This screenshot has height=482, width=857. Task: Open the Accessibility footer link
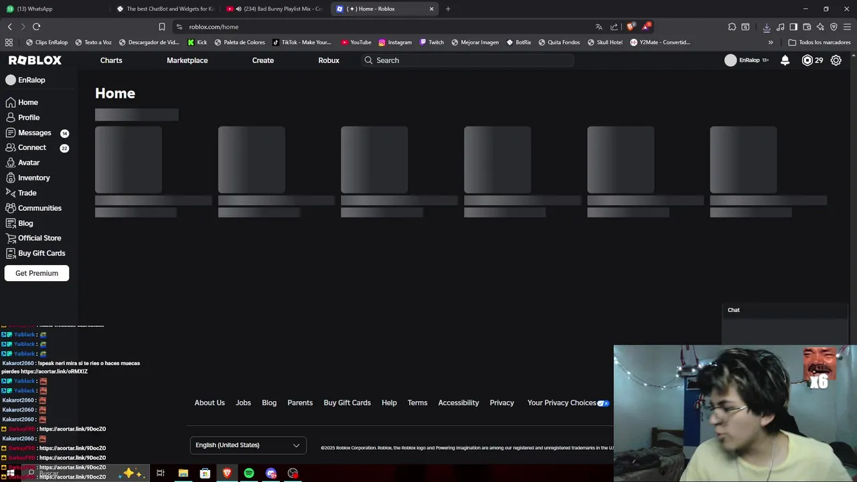459,403
